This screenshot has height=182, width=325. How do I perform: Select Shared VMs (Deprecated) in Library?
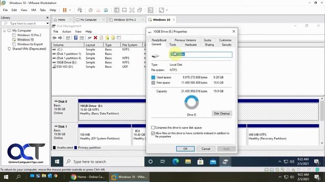[x=29, y=49]
